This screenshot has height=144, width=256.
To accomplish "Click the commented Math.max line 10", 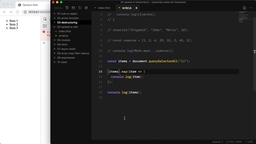I will click(x=140, y=51).
